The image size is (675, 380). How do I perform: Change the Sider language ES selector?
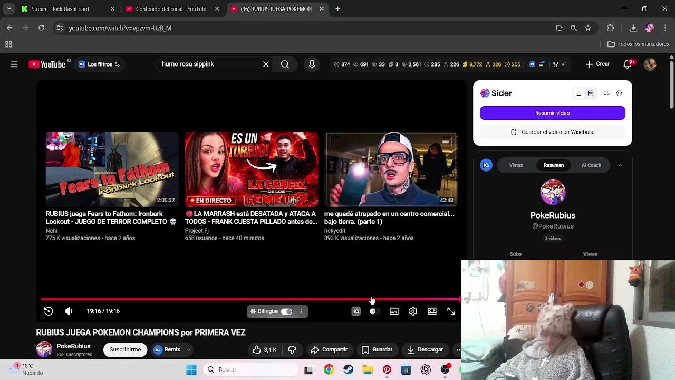pos(606,93)
